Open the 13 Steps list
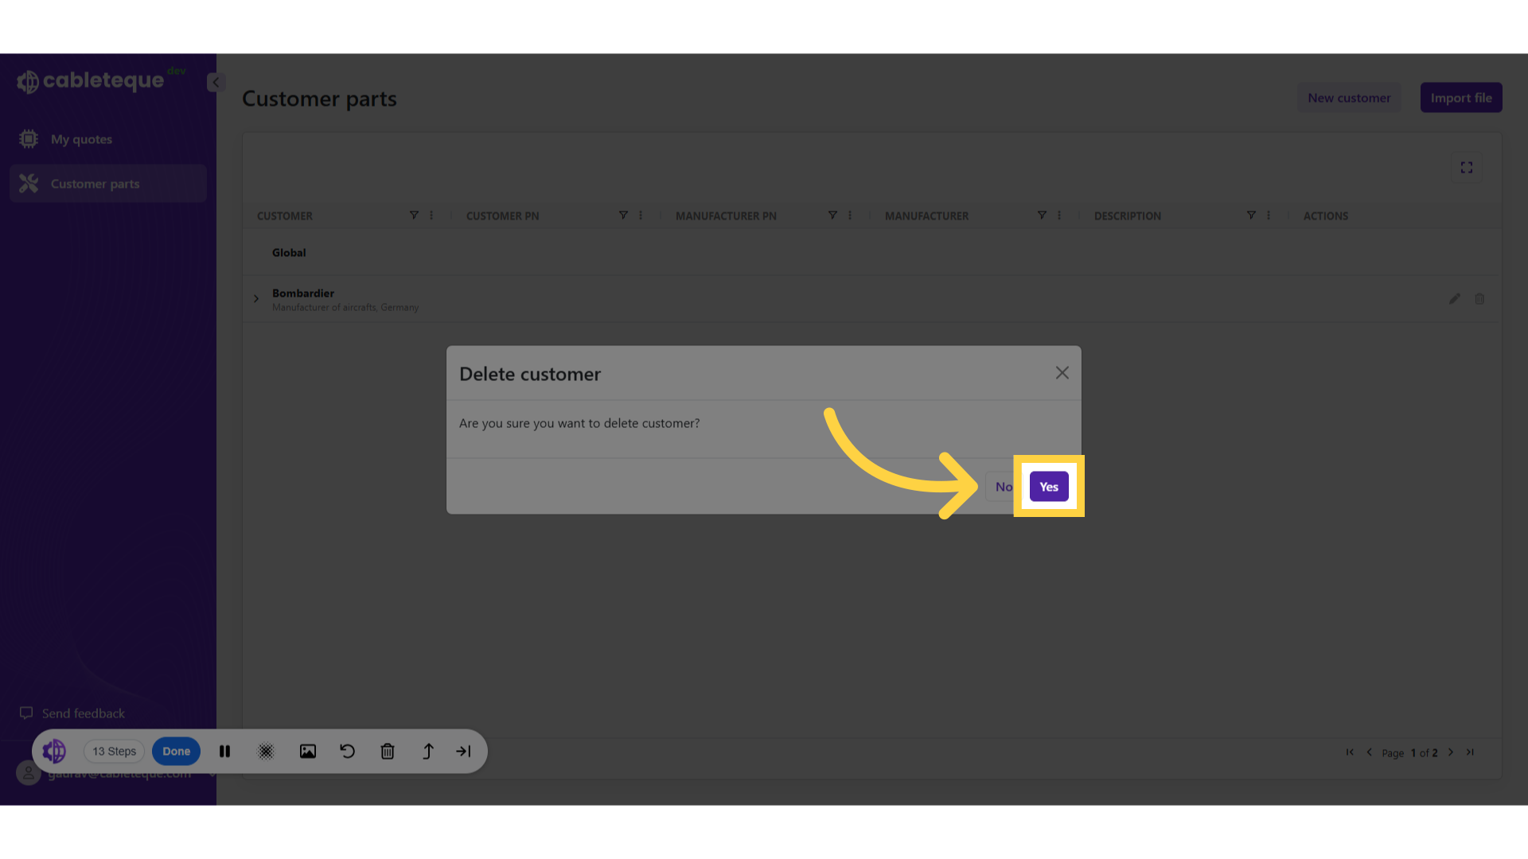 point(114,752)
